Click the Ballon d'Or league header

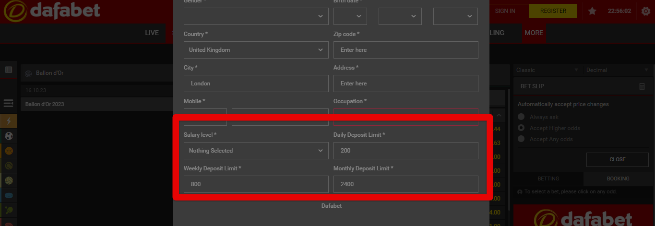point(96,73)
